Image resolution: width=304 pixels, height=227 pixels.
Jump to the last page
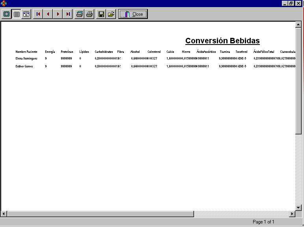pyautogui.click(x=68, y=14)
